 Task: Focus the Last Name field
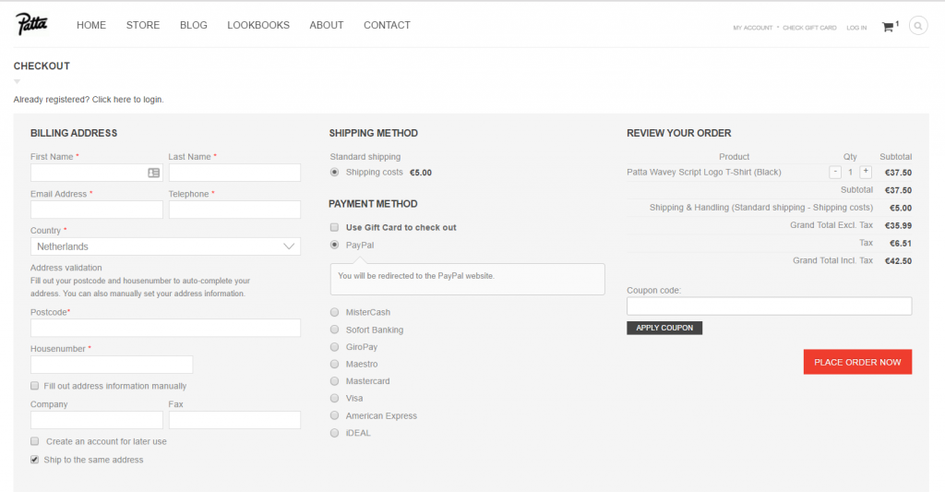click(x=234, y=173)
